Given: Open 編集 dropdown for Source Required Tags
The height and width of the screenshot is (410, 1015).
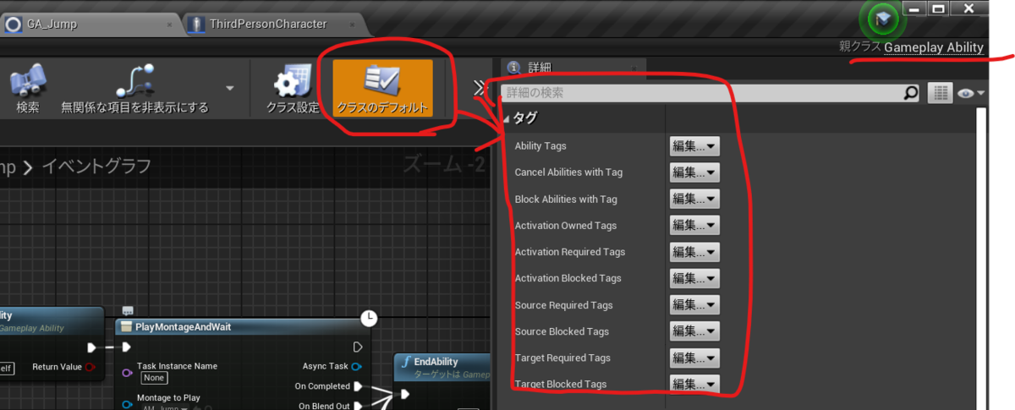Looking at the screenshot, I should tap(694, 305).
